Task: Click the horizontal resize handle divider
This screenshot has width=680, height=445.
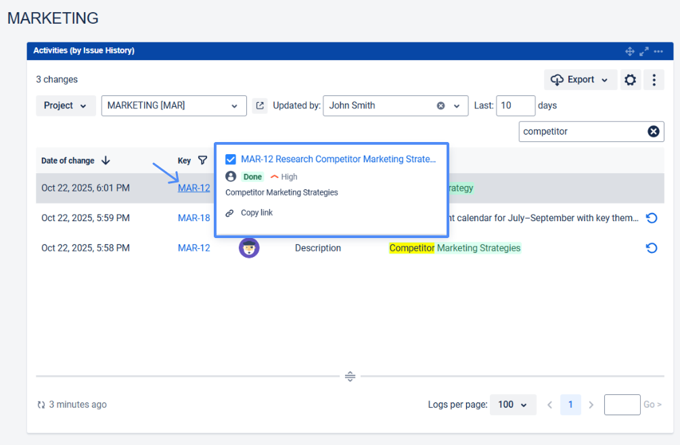Action: pos(350,376)
